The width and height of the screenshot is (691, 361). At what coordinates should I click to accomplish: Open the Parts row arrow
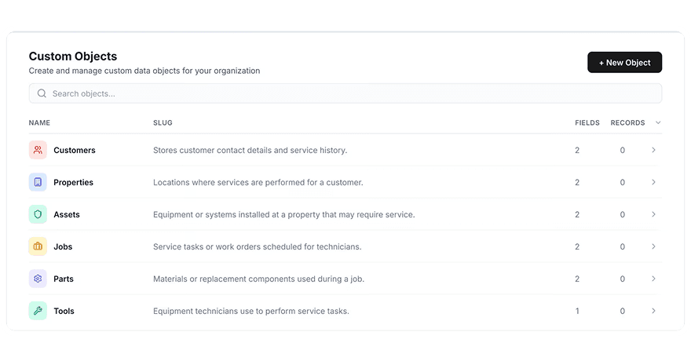coord(653,279)
